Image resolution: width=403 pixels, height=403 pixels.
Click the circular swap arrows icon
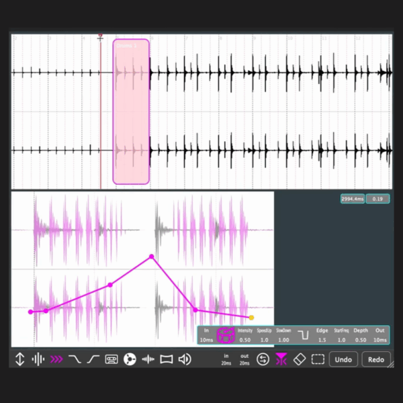pos(263,359)
